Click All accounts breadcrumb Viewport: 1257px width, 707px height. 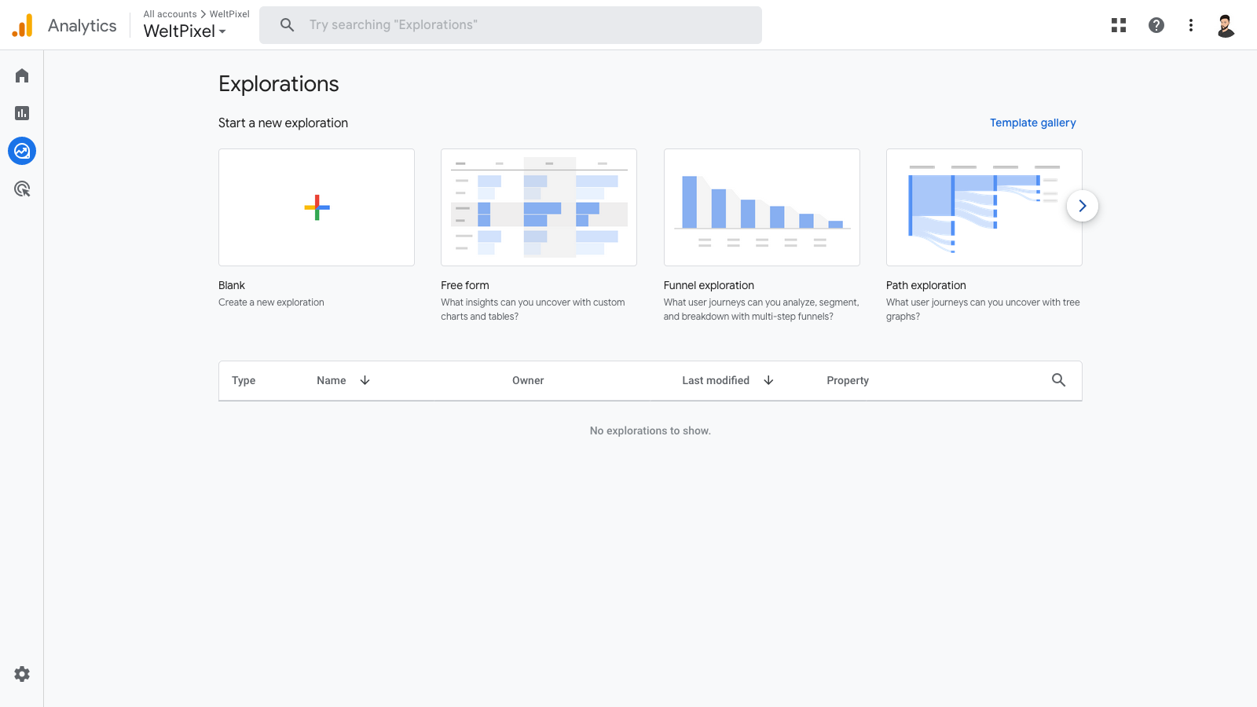click(170, 14)
